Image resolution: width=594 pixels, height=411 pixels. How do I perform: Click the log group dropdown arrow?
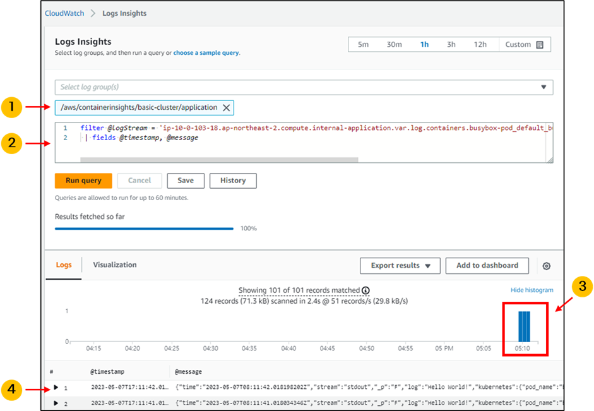click(544, 87)
